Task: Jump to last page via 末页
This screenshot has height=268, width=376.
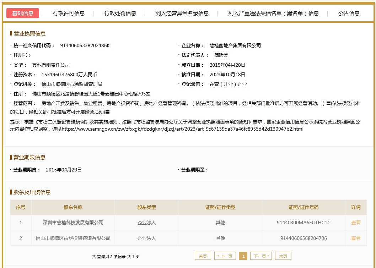Action: (283, 256)
